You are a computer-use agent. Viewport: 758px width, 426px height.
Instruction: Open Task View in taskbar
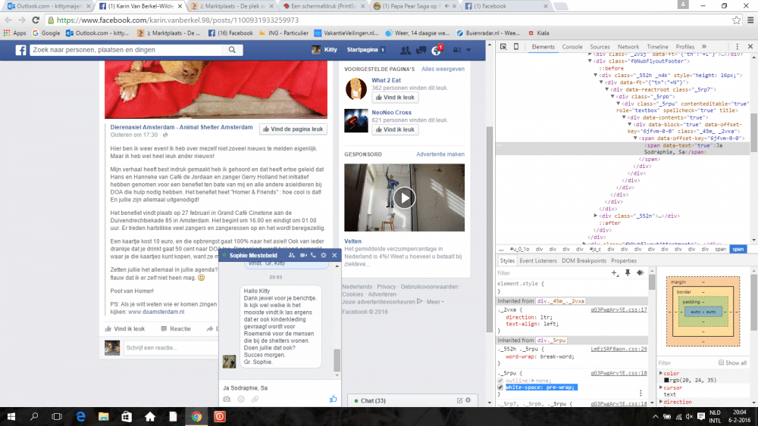tap(57, 416)
